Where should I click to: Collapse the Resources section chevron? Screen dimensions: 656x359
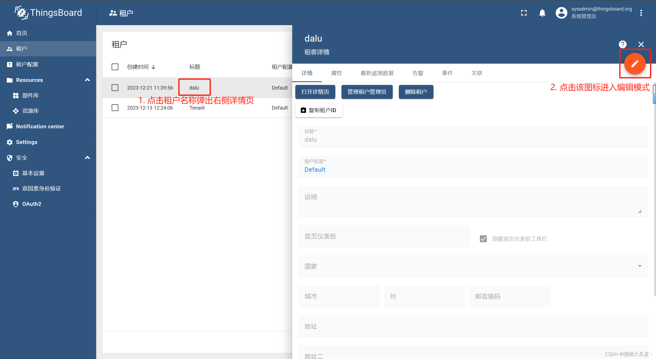coord(87,80)
